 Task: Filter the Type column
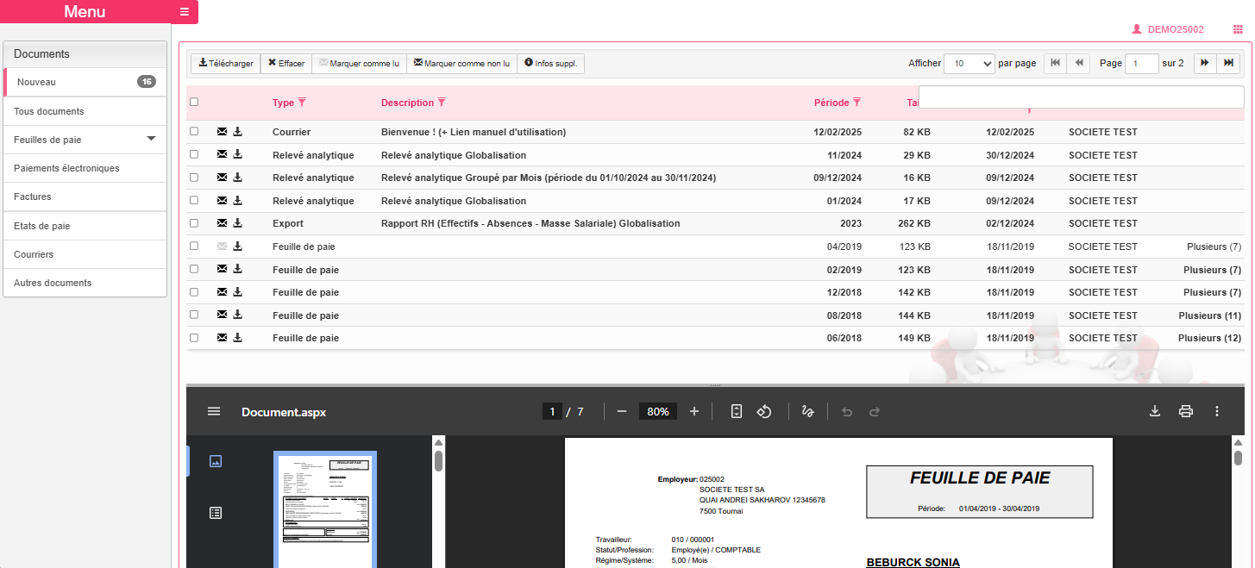pos(302,103)
